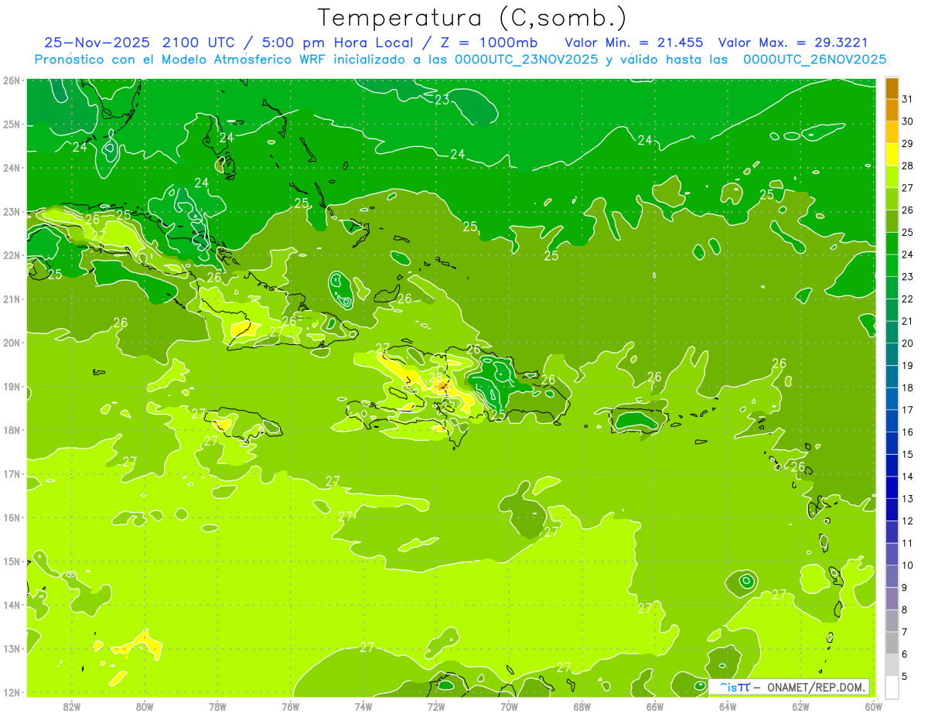Click the purple legend band between 9 and 10
This screenshot has height=717, width=928.
click(892, 576)
